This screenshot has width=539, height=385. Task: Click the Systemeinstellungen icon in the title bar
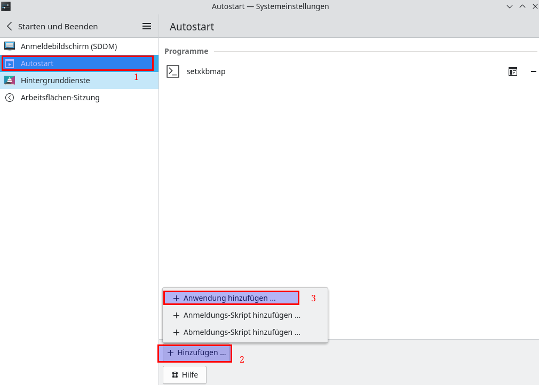[6, 6]
